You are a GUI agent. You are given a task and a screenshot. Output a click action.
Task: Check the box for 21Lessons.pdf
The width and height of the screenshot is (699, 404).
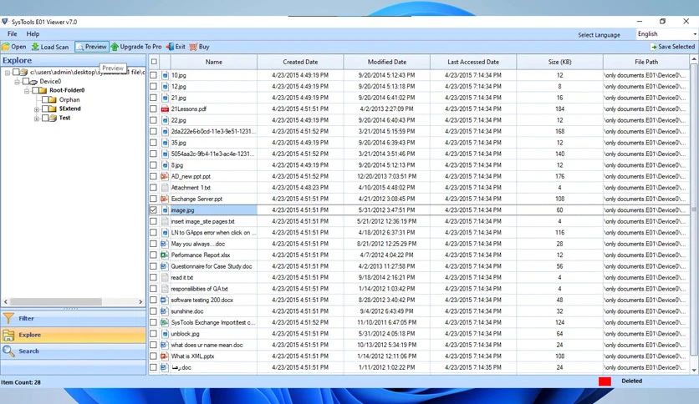pyautogui.click(x=153, y=109)
